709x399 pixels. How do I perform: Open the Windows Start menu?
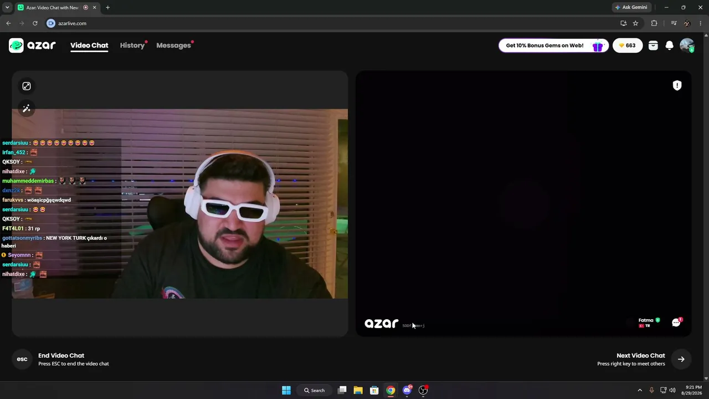coord(286,390)
